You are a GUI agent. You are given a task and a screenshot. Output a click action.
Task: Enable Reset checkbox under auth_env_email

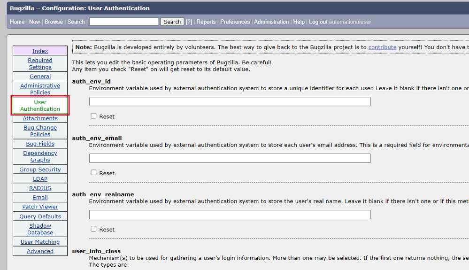[93, 173]
